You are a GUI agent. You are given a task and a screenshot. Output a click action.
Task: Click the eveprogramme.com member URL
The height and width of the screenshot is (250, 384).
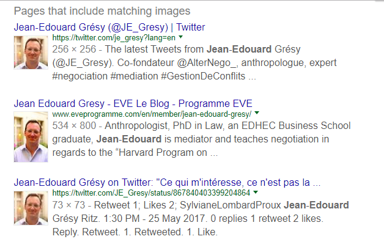pos(152,114)
